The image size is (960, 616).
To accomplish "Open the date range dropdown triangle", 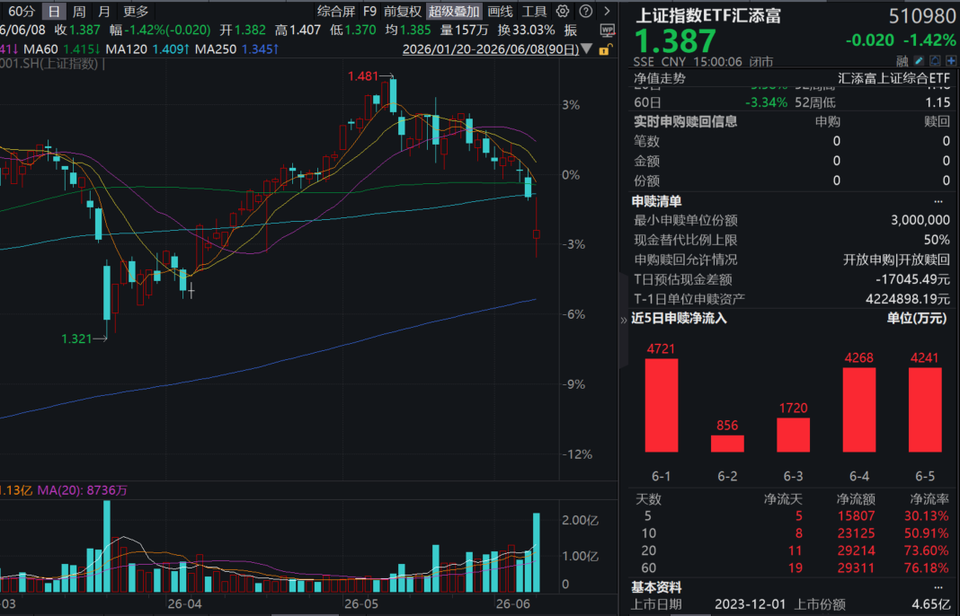I will (587, 48).
